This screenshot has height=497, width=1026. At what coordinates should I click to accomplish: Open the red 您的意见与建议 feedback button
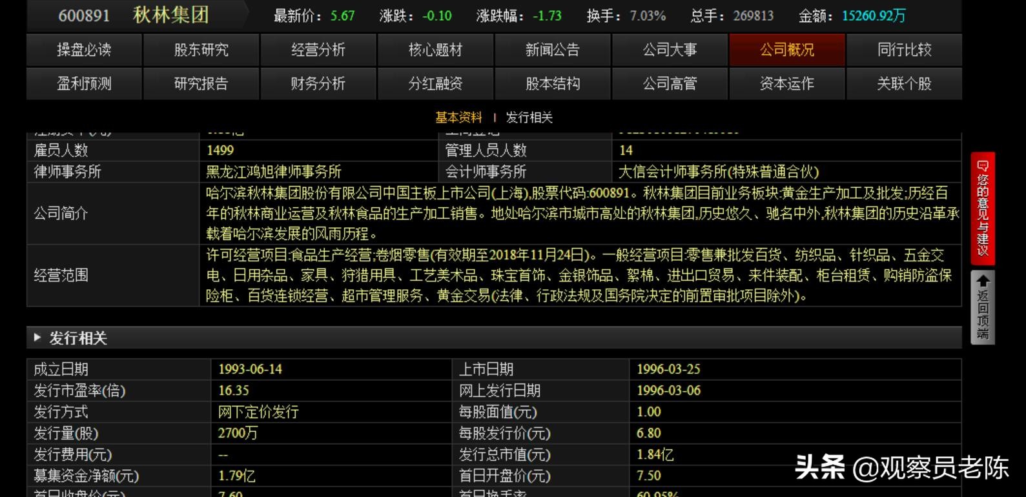pos(983,208)
